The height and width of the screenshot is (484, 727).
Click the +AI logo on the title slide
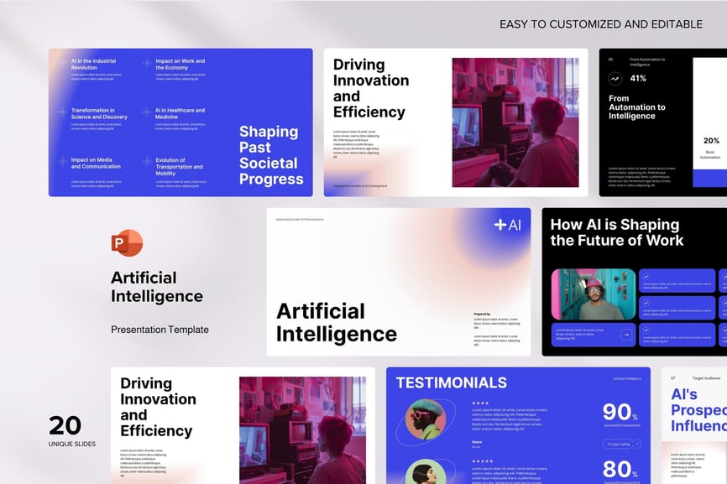tap(507, 225)
